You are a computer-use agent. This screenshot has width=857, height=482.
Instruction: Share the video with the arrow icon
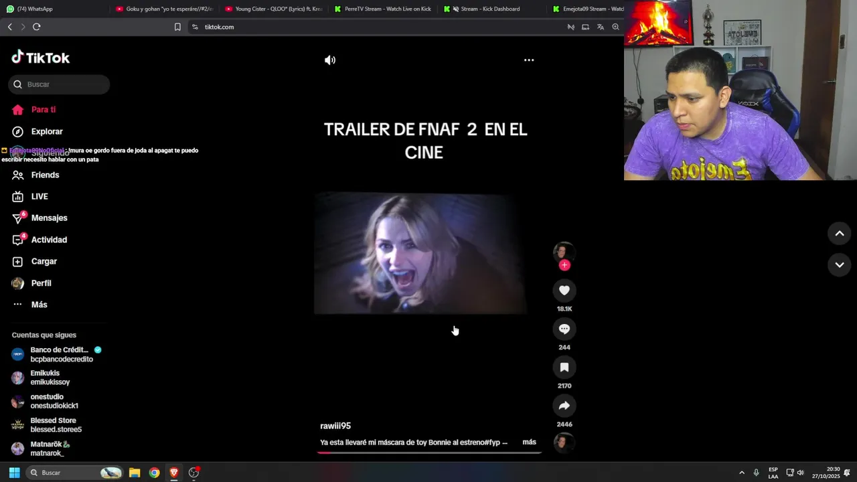tap(564, 406)
